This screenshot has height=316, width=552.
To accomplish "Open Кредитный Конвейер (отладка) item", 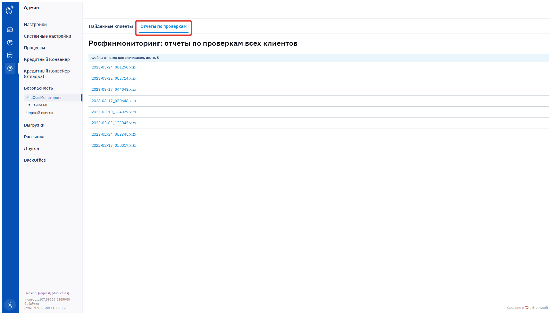I will [x=47, y=74].
